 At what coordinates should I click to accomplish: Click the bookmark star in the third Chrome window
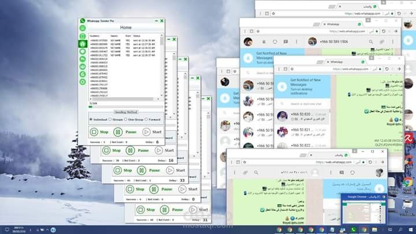coord(292,69)
